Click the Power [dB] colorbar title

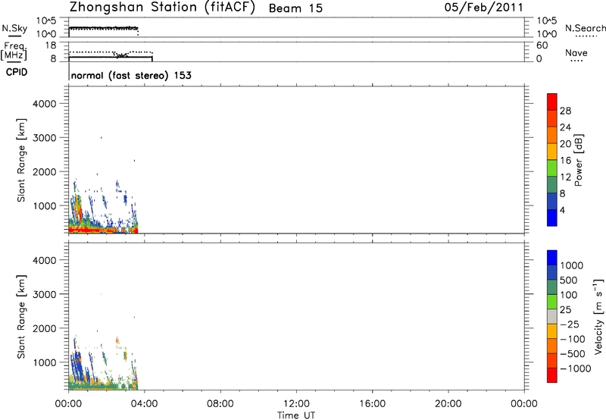point(578,160)
